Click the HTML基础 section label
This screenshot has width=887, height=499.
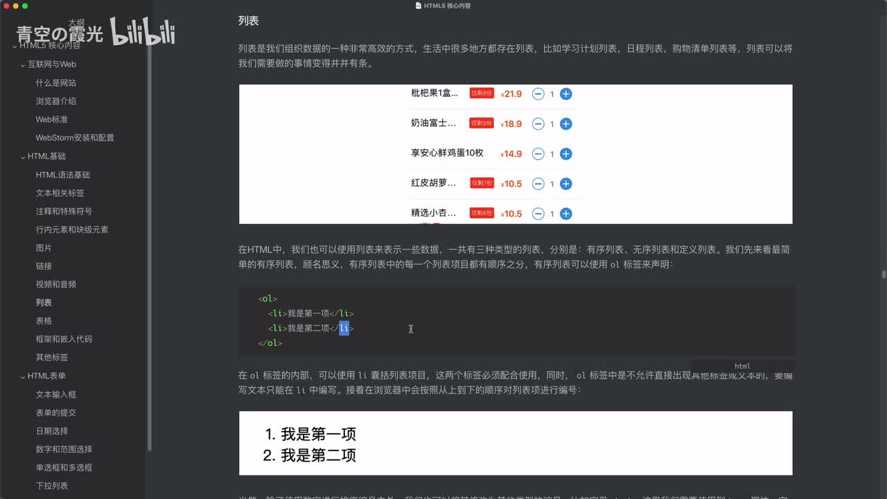point(46,157)
